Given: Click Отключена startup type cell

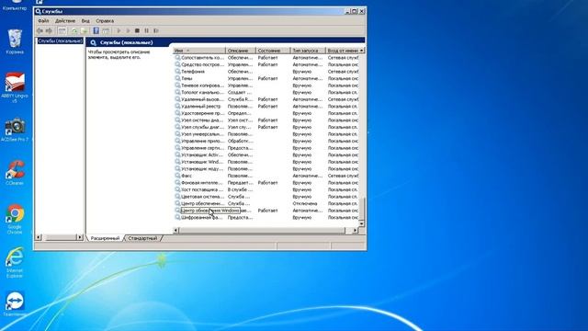Looking at the screenshot, I should click(x=304, y=203).
